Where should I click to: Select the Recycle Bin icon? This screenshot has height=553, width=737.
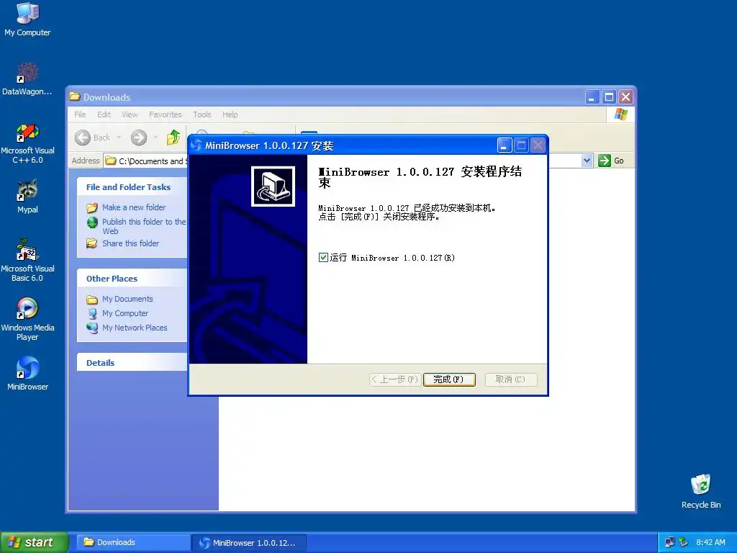click(x=701, y=491)
